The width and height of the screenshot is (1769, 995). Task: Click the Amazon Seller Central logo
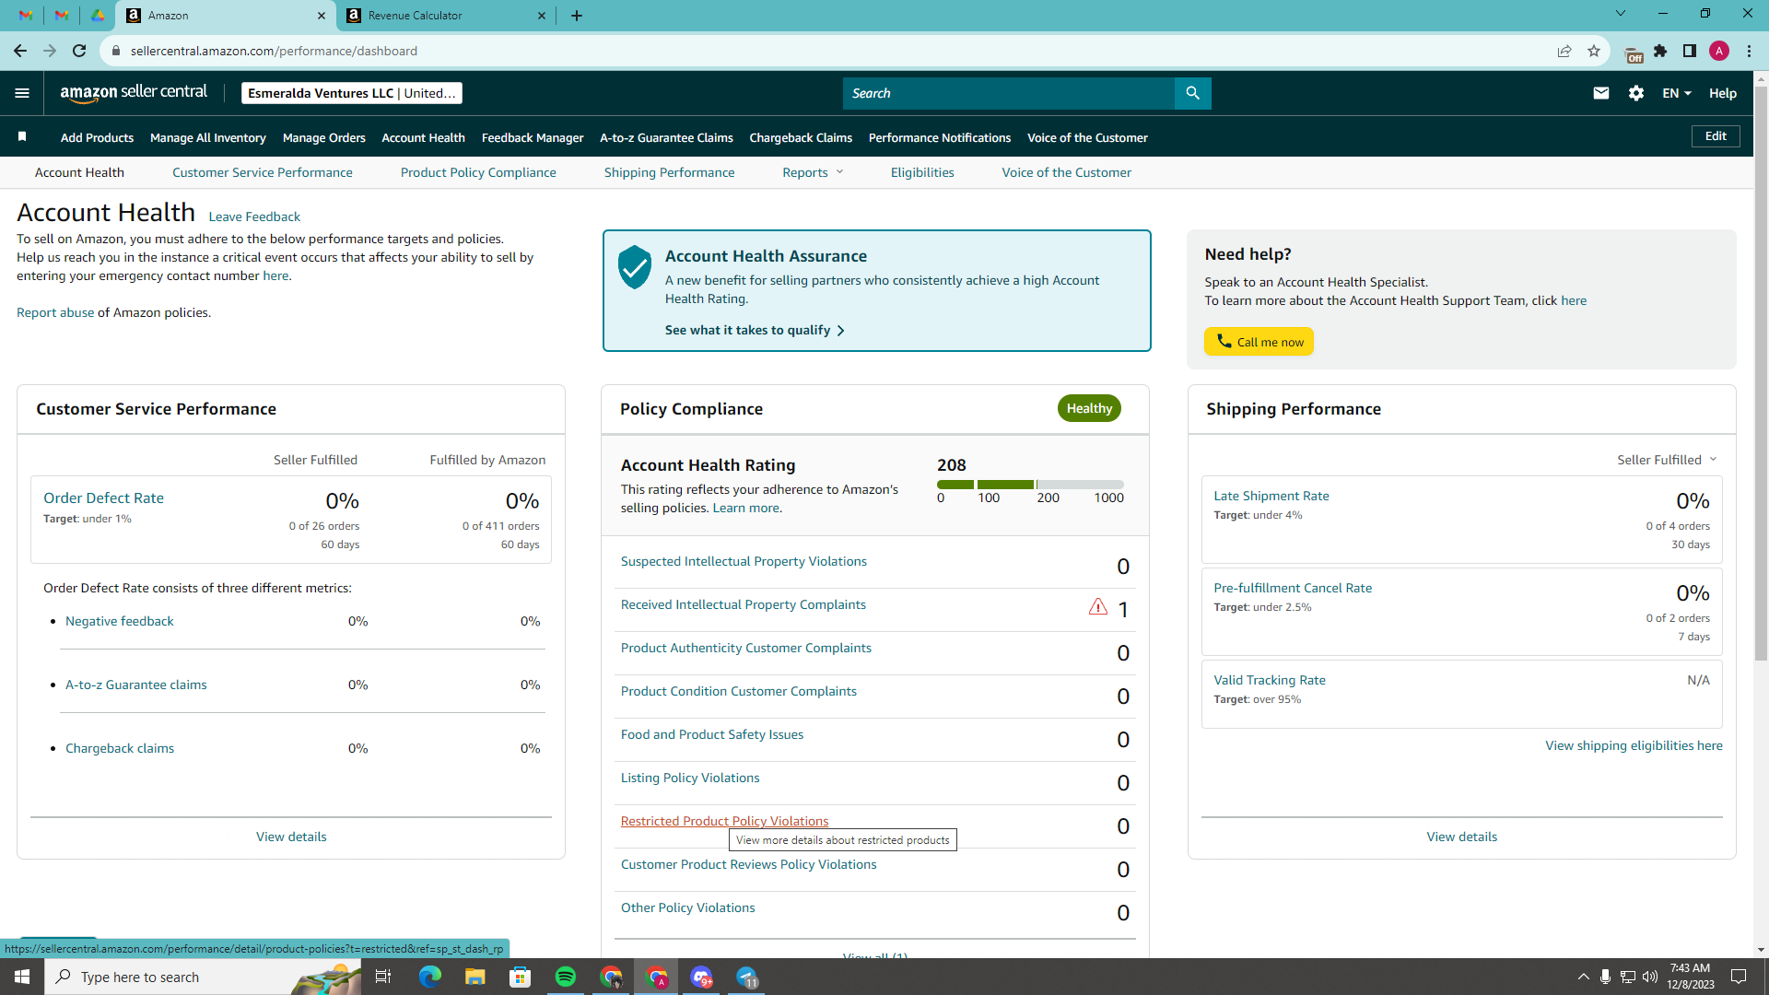click(x=134, y=93)
